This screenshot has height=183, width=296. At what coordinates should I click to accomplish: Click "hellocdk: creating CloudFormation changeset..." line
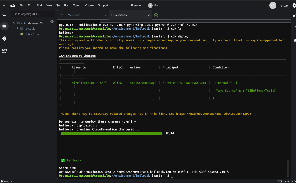[99, 130]
